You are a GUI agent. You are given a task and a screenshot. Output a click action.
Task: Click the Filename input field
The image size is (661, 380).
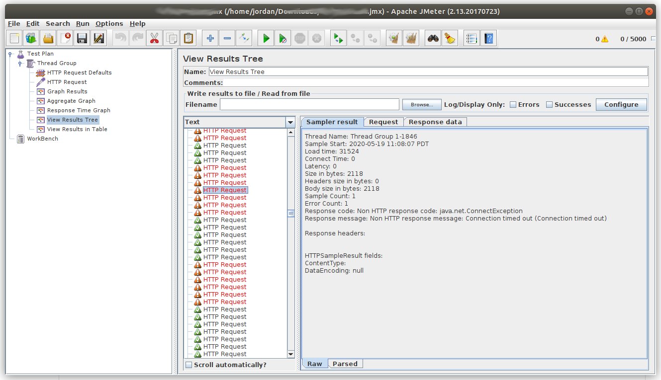309,104
